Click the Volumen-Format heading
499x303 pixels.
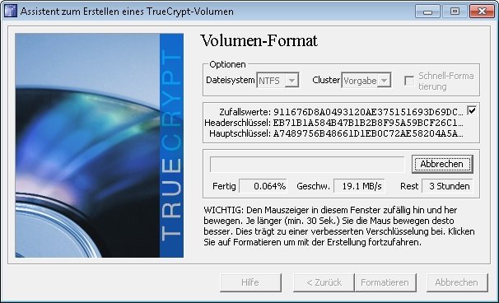259,41
